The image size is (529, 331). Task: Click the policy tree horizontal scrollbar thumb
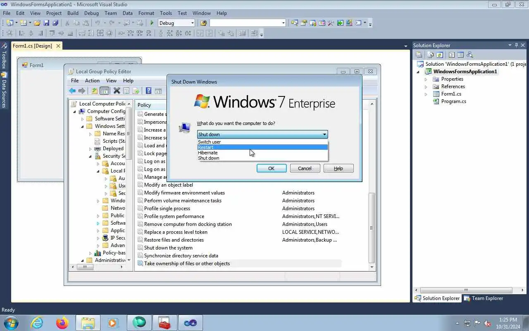point(85,267)
